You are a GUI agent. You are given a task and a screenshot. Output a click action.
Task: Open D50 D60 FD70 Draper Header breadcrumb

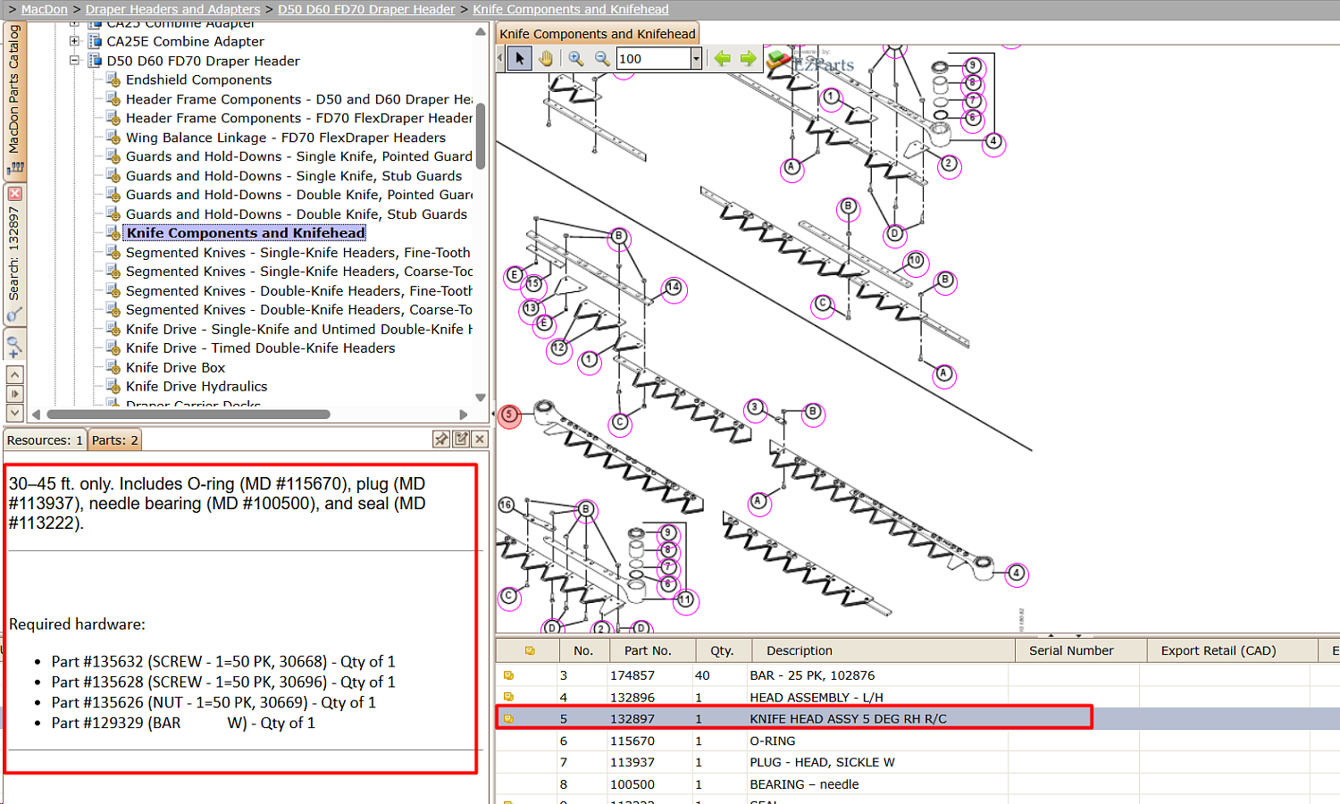tap(367, 9)
